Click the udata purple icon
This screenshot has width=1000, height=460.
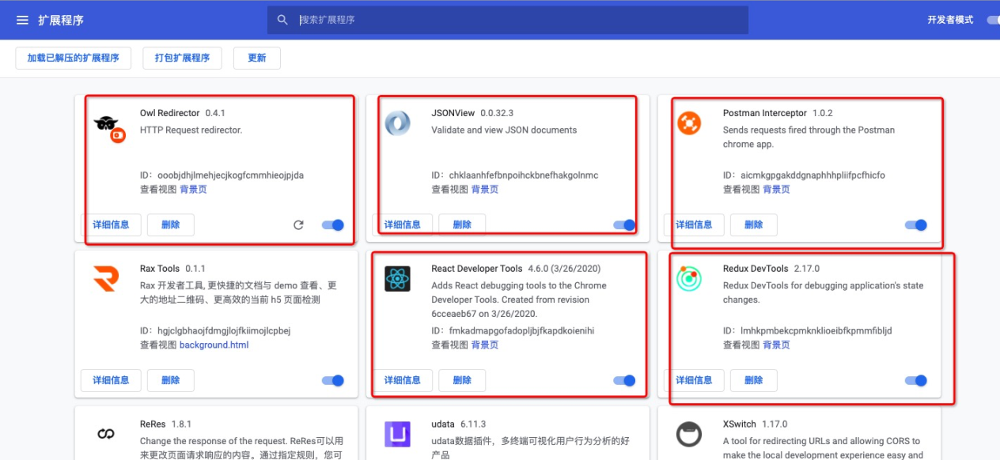pyautogui.click(x=397, y=434)
